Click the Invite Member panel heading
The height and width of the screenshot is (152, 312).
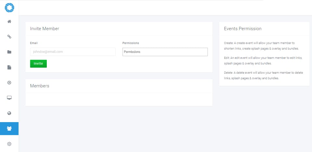pyautogui.click(x=45, y=29)
